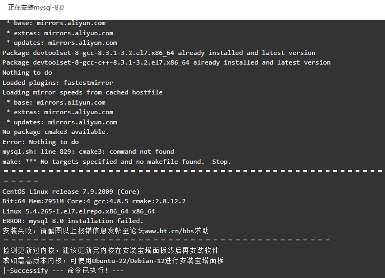Click the title '正在安装mysql-8.0'

pyautogui.click(x=36, y=7)
